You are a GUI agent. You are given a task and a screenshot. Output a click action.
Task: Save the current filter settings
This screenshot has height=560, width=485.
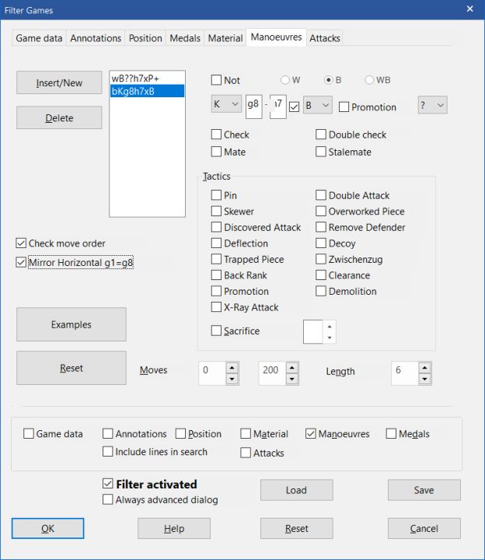pos(424,490)
